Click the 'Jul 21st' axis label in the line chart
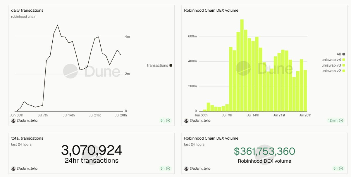The image size is (351, 177). 95,115
